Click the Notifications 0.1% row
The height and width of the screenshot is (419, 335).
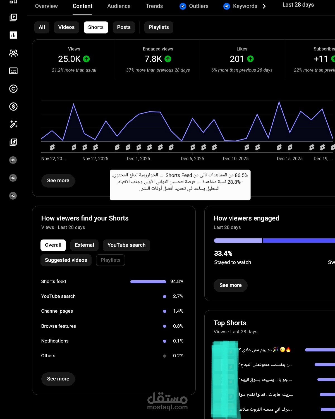(112, 341)
